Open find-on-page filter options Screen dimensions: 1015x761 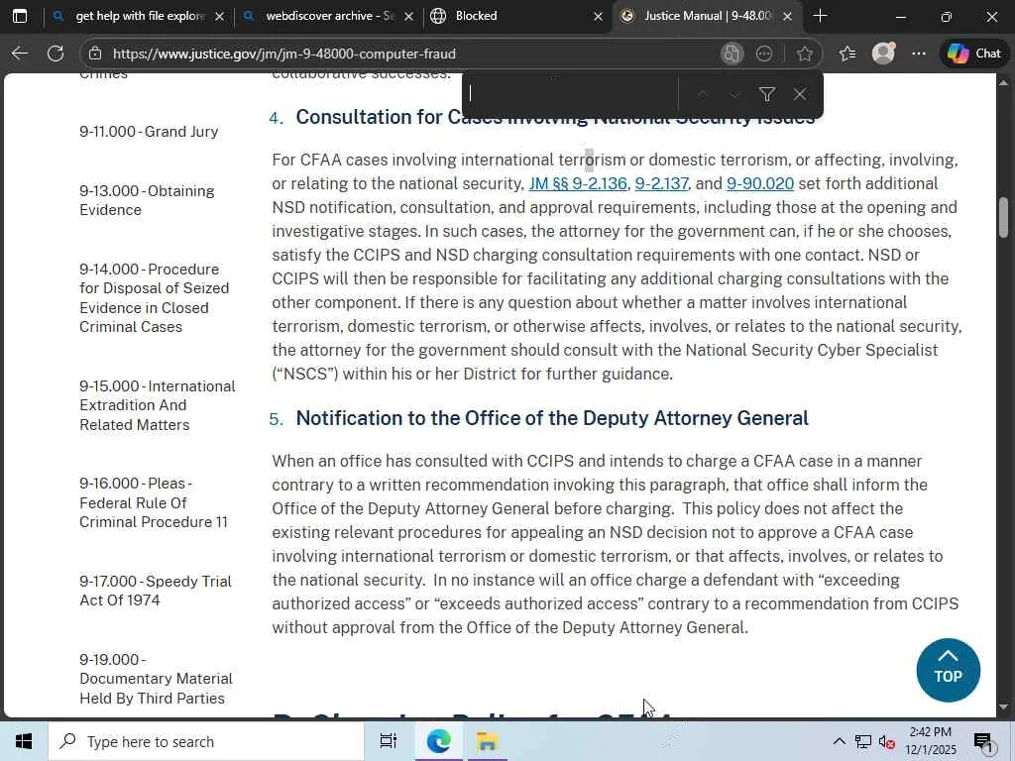pos(767,94)
